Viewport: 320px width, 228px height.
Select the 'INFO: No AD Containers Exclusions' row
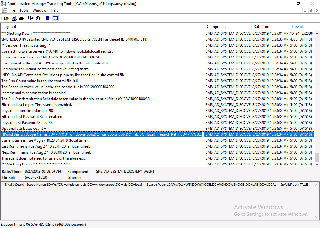(x=157, y=75)
